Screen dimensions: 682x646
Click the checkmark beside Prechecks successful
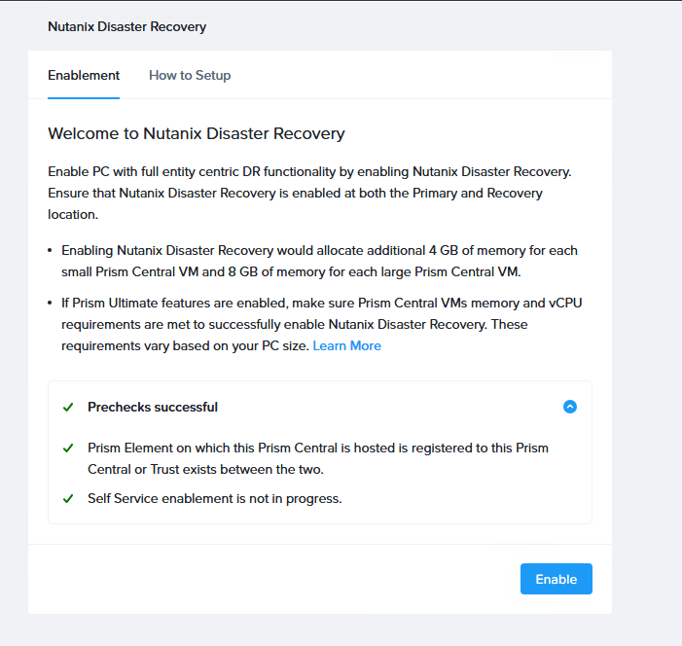(68, 407)
